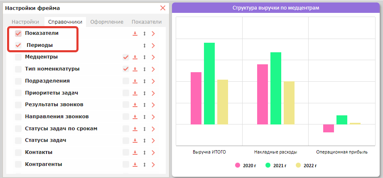Click download icon in Подразделения row

pyautogui.click(x=135, y=81)
